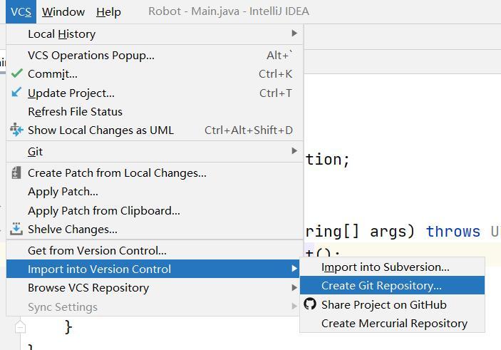The height and width of the screenshot is (350, 501).
Task: Select Import into Version Control entry
Action: click(153, 269)
